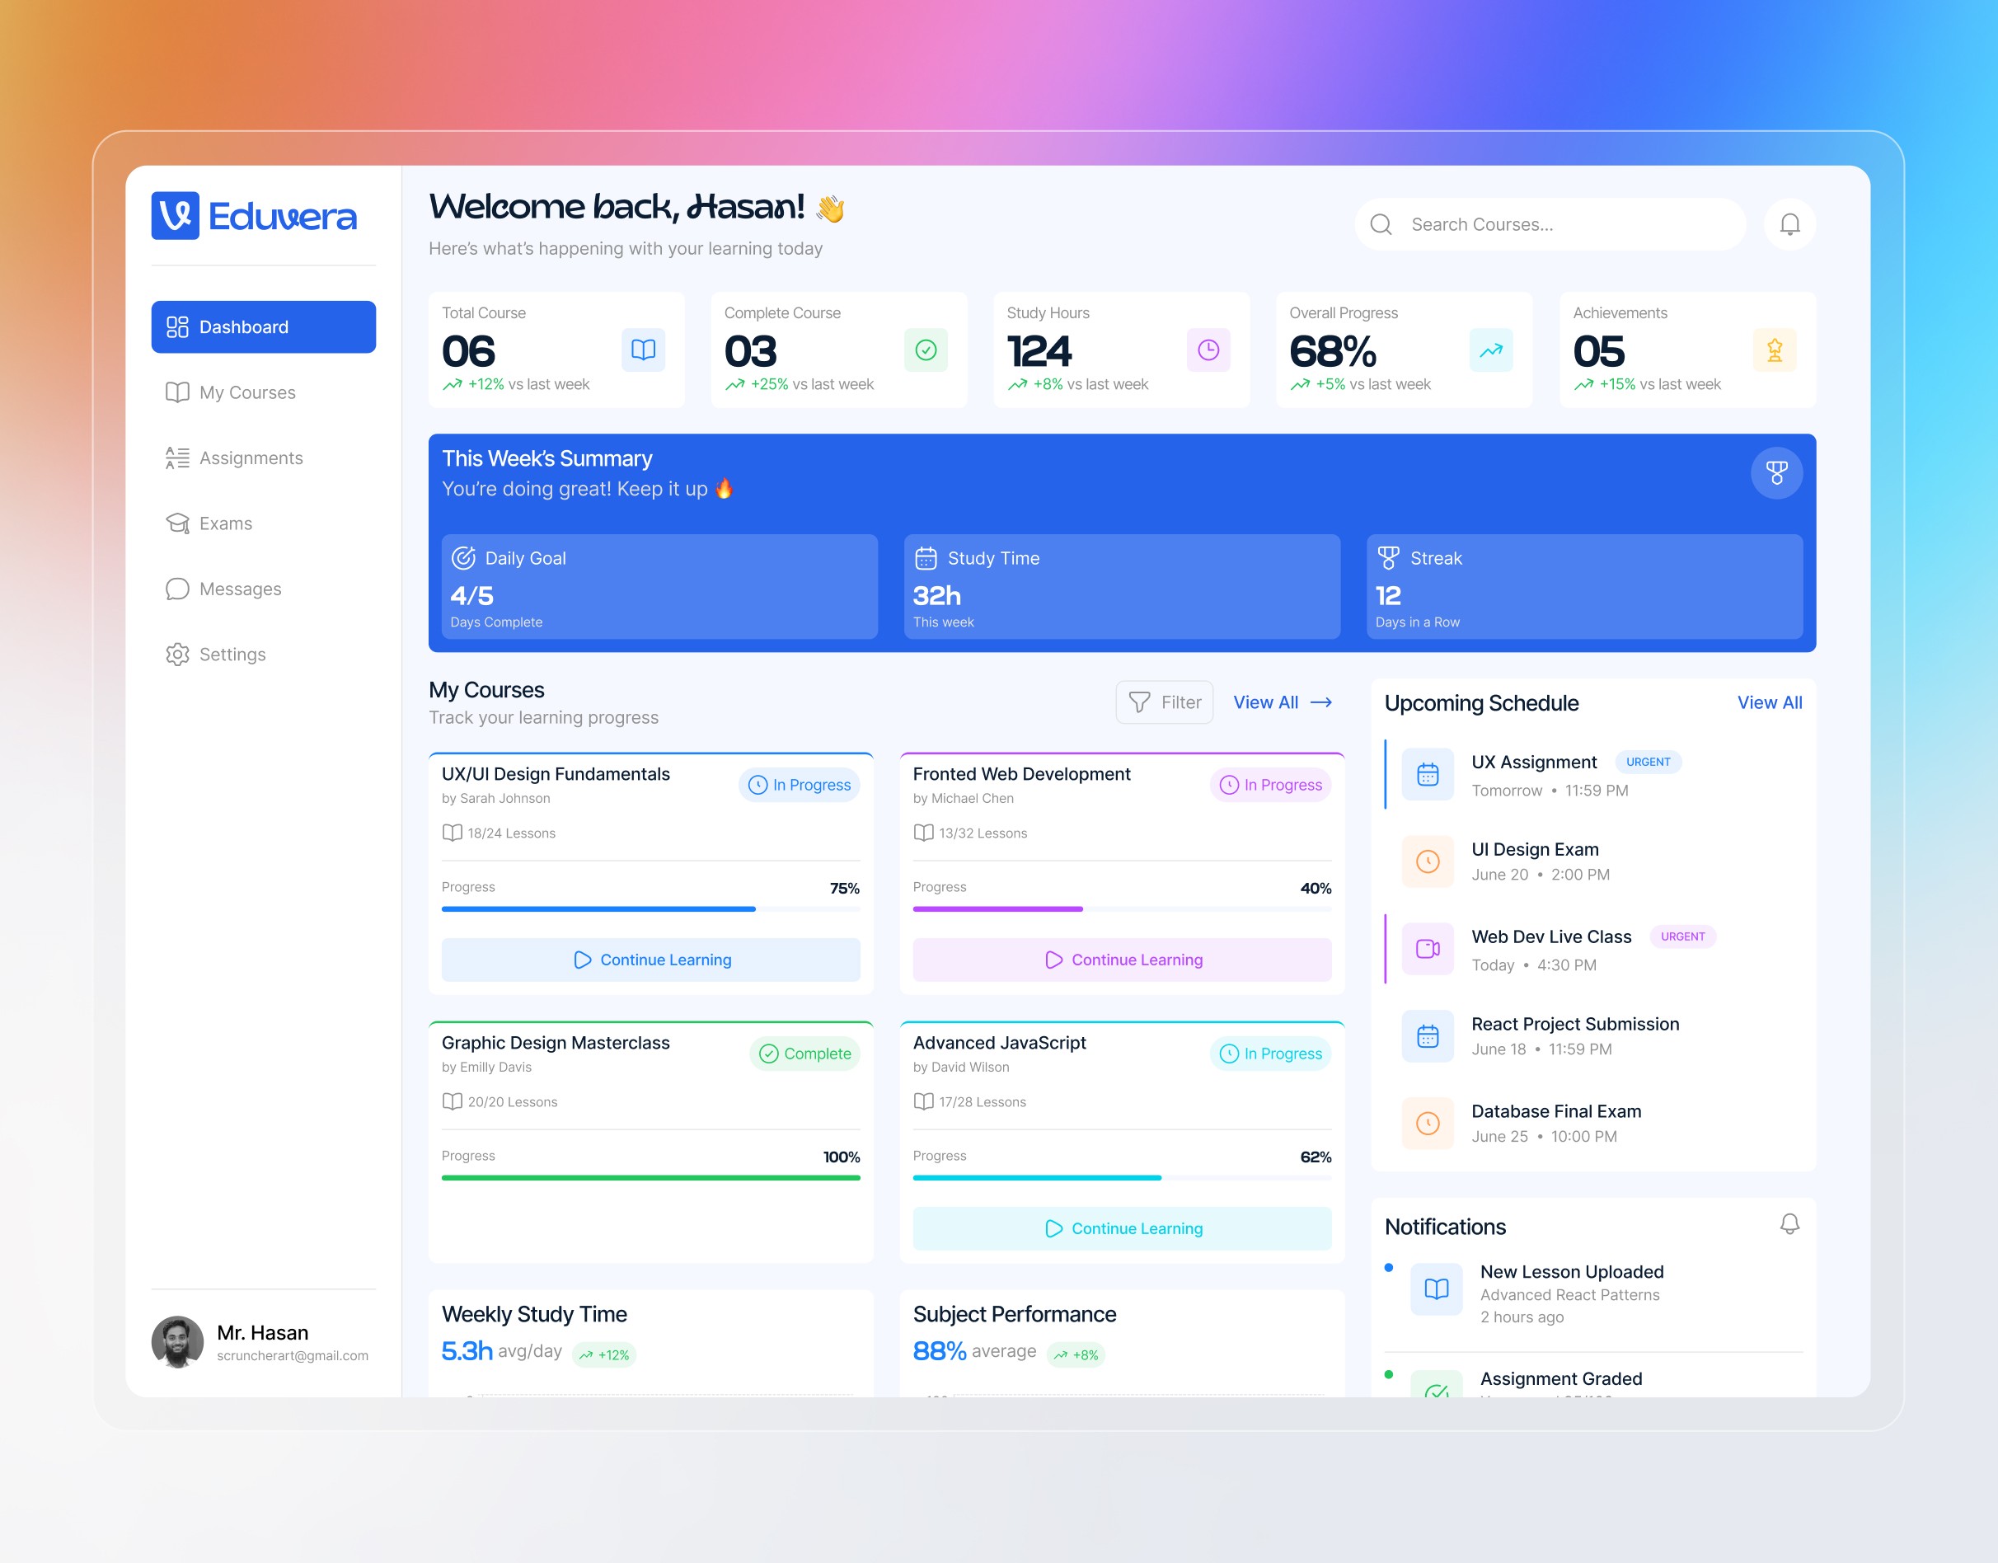This screenshot has width=1998, height=1563.
Task: Click the calendar icon beside UX Assignment
Action: pyautogui.click(x=1427, y=774)
